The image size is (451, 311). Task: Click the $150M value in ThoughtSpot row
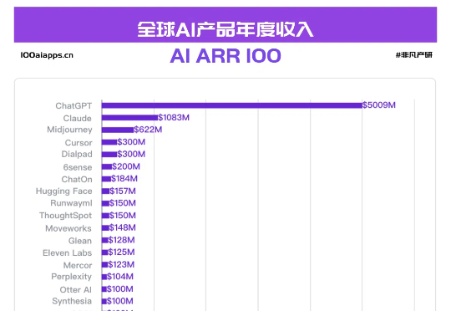[x=123, y=216]
